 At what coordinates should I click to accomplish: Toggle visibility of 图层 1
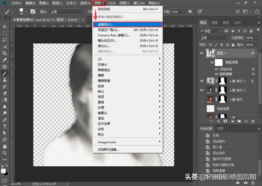pos(202,53)
